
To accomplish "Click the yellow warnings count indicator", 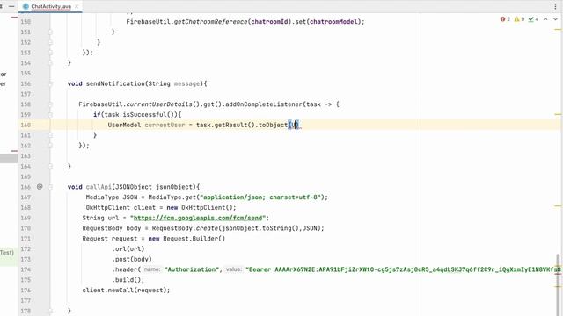I will (x=519, y=19).
